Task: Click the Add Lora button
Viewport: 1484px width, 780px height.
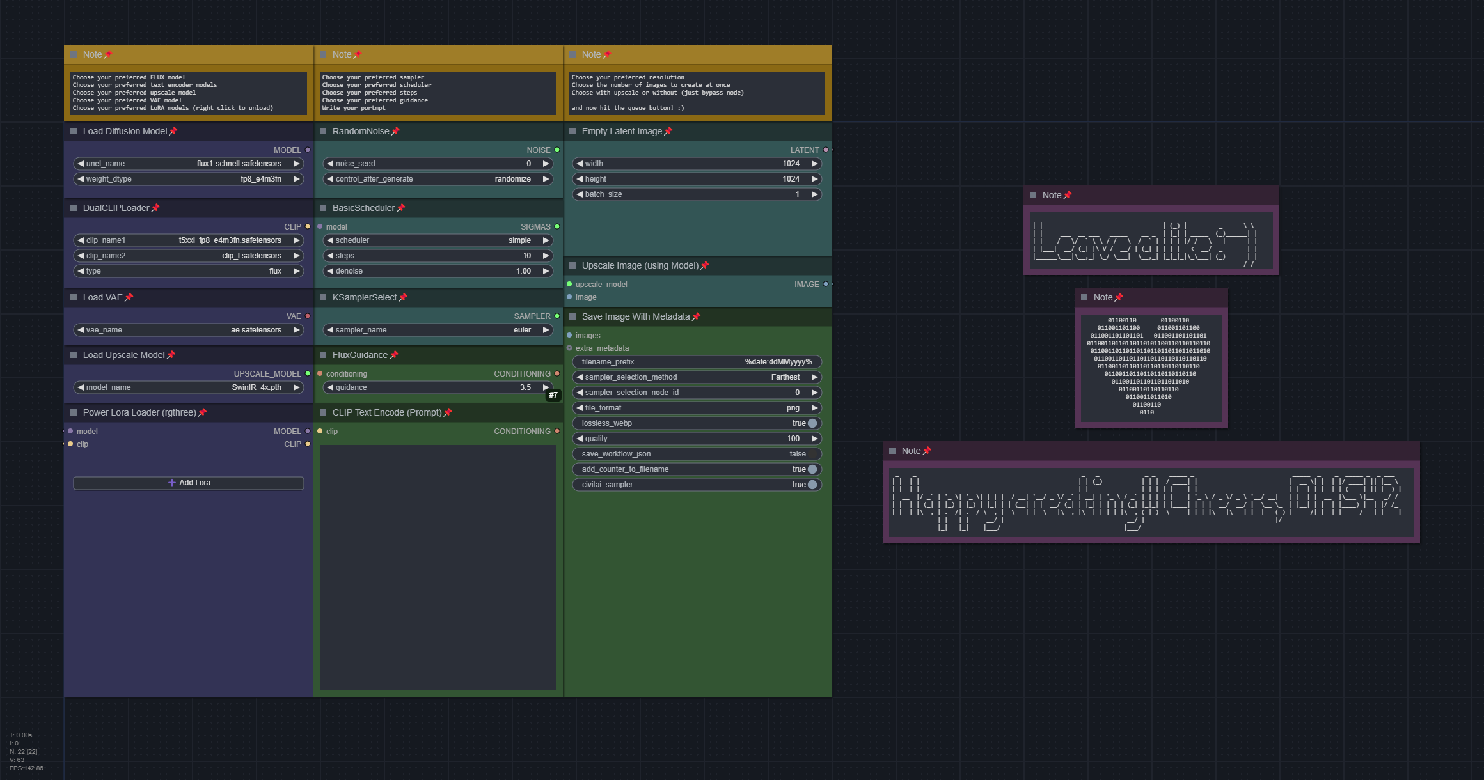Action: (189, 483)
